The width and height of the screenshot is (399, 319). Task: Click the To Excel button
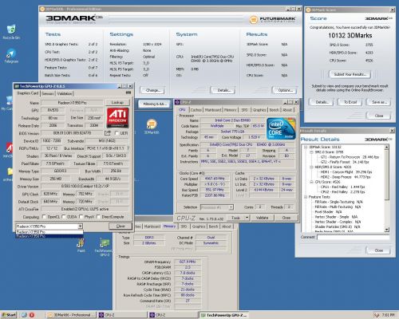point(350,102)
